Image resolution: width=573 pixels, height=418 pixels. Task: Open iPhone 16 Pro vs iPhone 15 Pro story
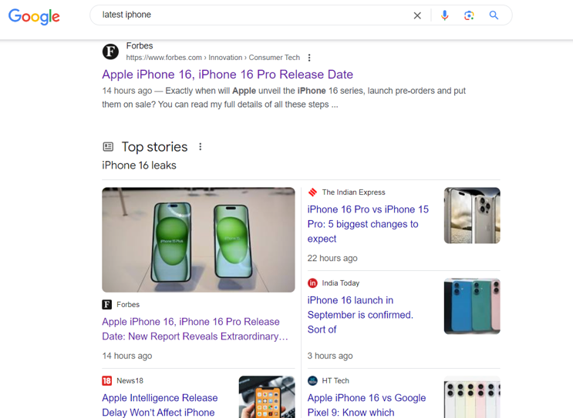367,224
